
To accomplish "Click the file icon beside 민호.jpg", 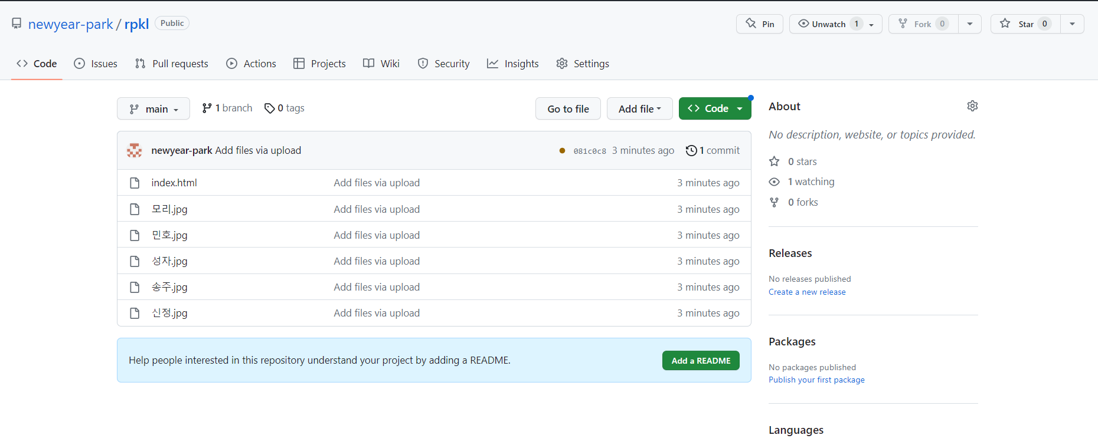I will pos(135,235).
